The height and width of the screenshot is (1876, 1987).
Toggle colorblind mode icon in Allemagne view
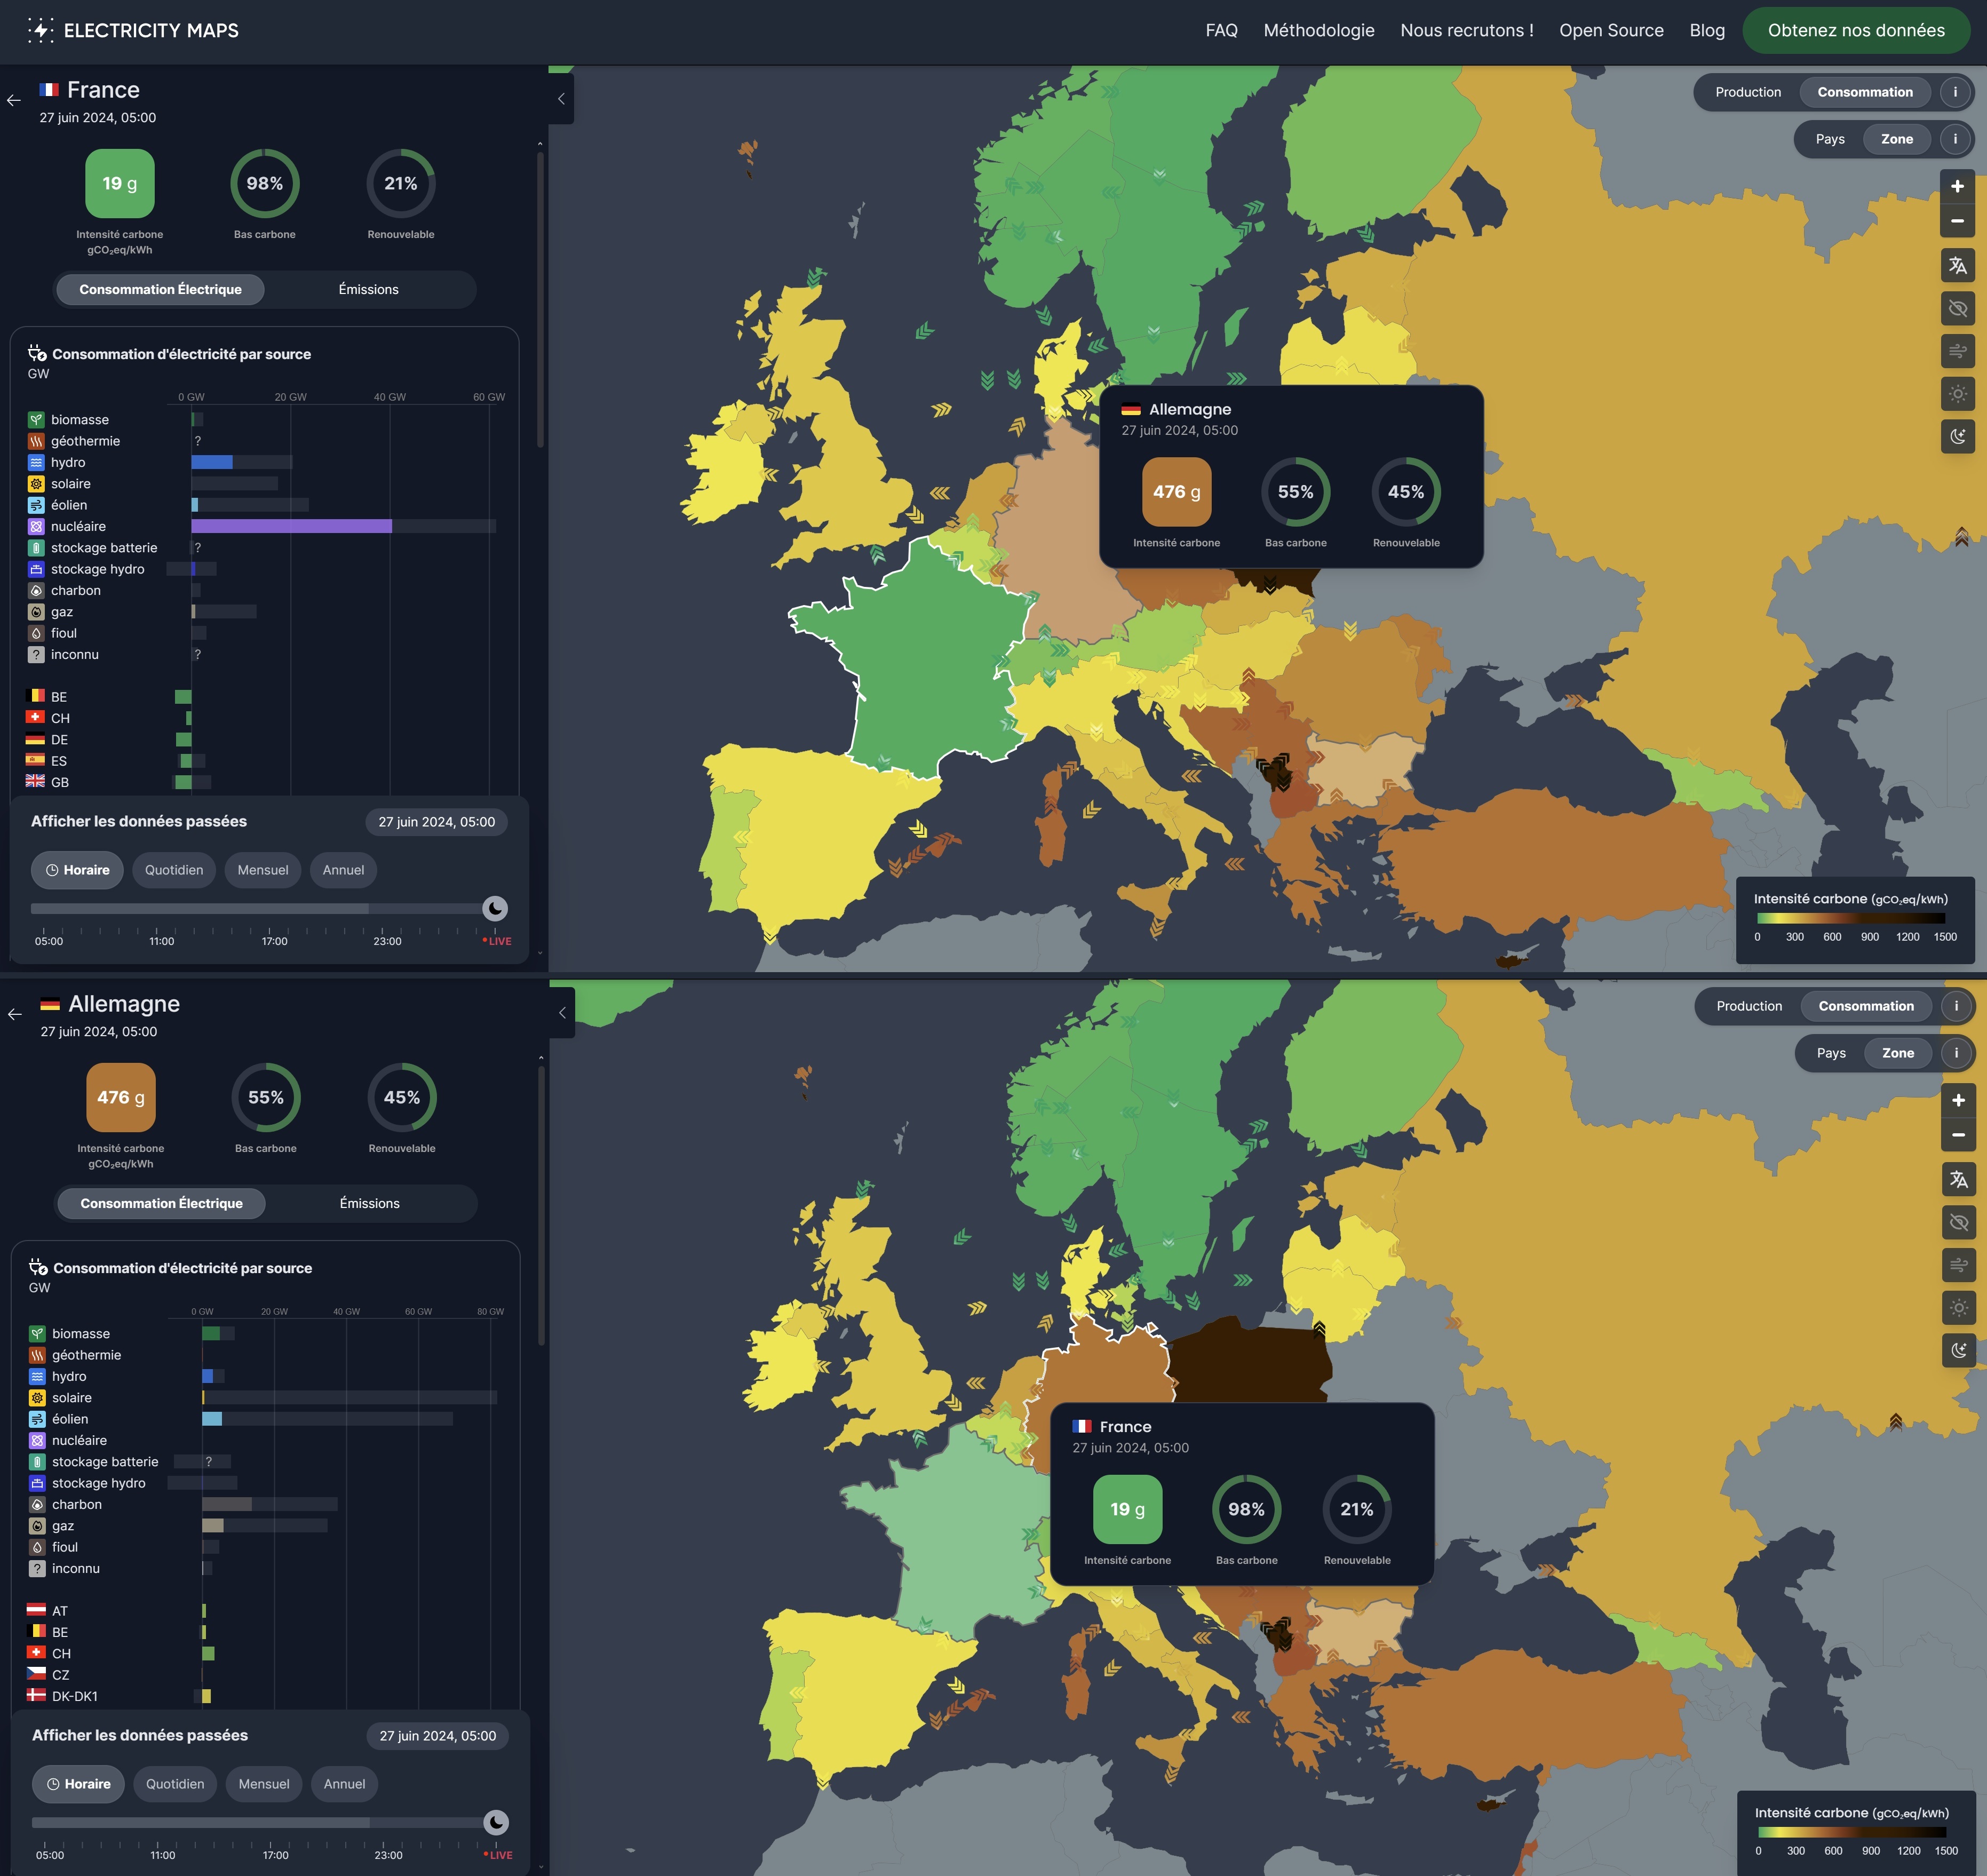click(x=1958, y=1222)
